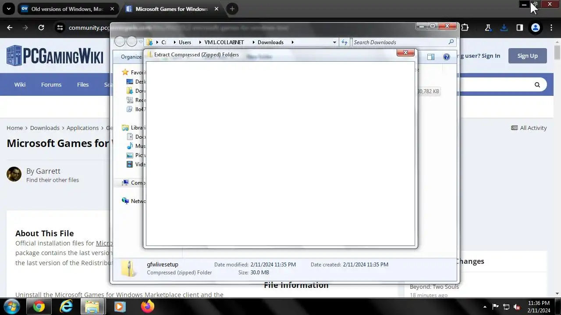The image size is (561, 315).
Task: Go to Home breadcrumb
Action: click(14, 128)
